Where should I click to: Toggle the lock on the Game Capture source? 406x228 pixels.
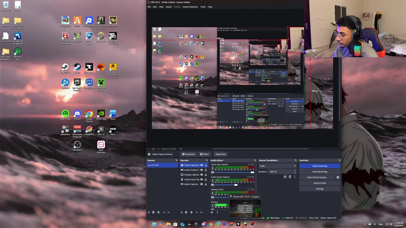pyautogui.click(x=206, y=184)
